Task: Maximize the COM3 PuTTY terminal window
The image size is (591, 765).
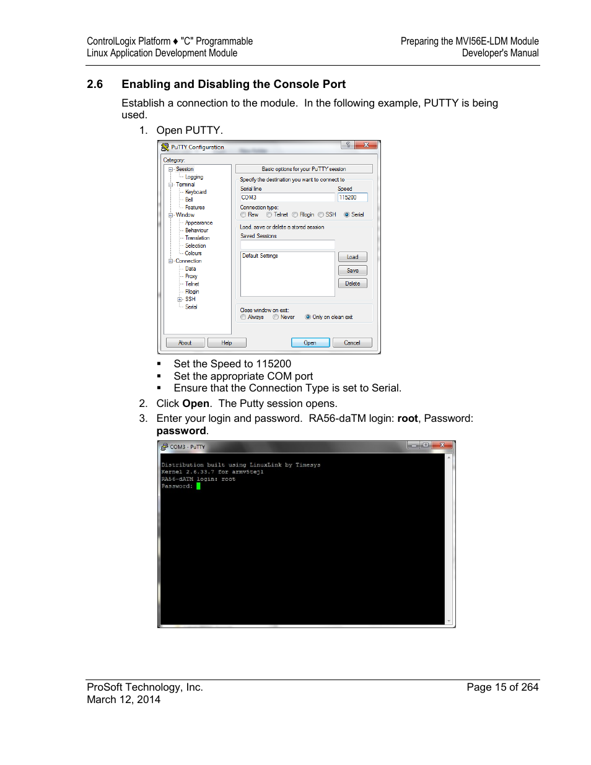Action: click(x=426, y=445)
